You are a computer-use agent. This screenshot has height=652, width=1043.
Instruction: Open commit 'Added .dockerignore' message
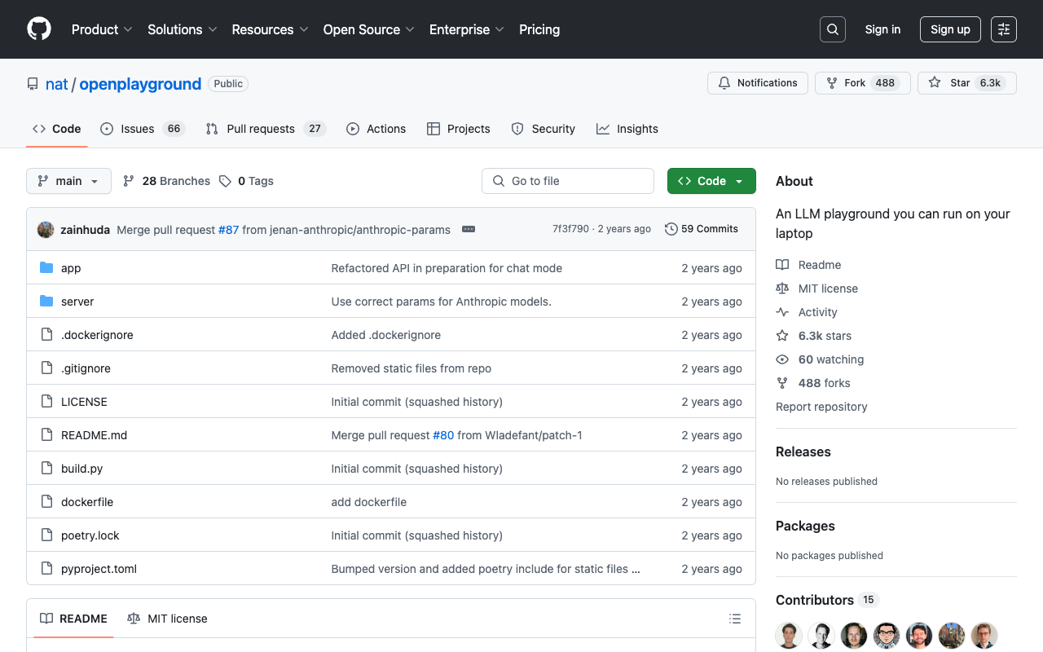[386, 335]
